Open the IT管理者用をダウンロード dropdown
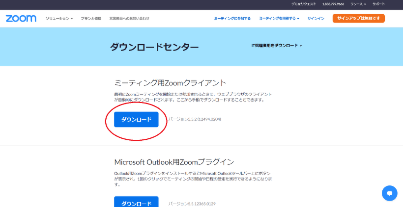 (277, 46)
